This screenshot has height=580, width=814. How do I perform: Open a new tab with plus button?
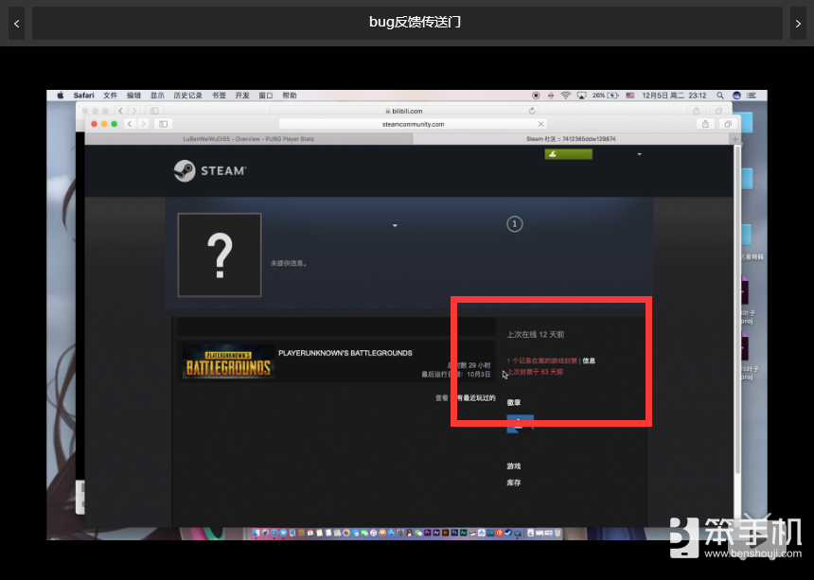click(734, 139)
